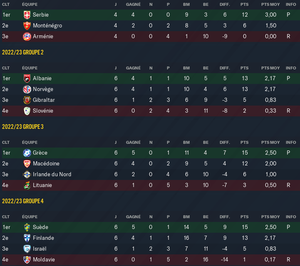
Task: Click the top PTS MOY column header
Action: click(270, 5)
